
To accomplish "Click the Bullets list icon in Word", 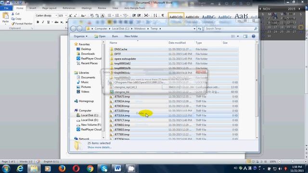I will click(x=109, y=15).
